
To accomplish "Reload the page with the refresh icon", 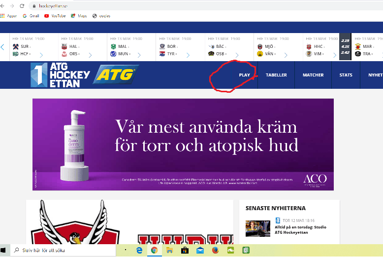I will pyautogui.click(x=22, y=6).
